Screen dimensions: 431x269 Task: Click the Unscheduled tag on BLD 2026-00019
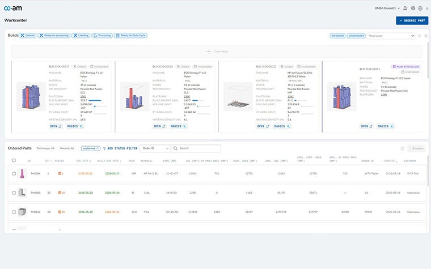203,66
